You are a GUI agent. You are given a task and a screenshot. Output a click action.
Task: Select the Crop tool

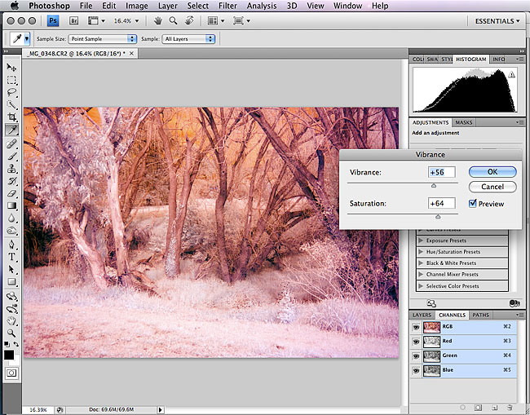pos(11,117)
